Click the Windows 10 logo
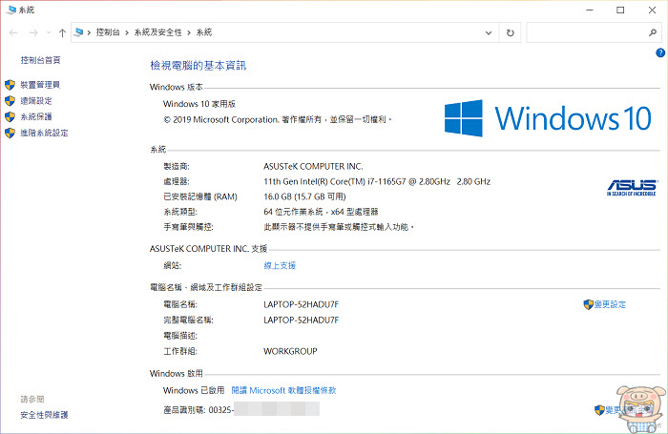 click(548, 118)
